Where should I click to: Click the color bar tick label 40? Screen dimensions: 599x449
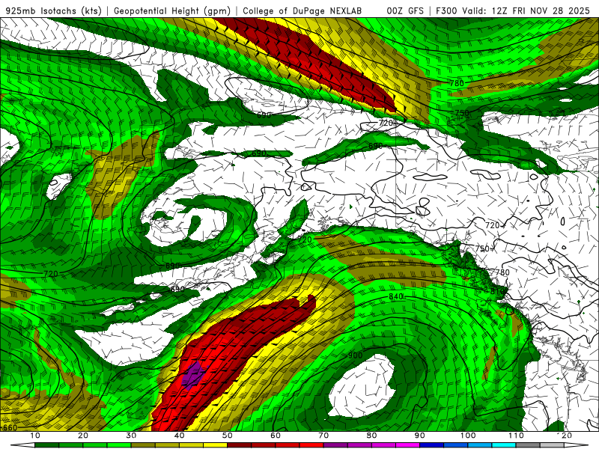point(179,436)
